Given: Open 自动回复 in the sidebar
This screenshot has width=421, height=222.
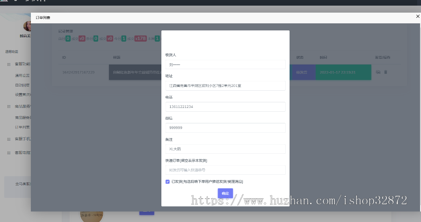Looking at the screenshot, I should click(22, 85).
